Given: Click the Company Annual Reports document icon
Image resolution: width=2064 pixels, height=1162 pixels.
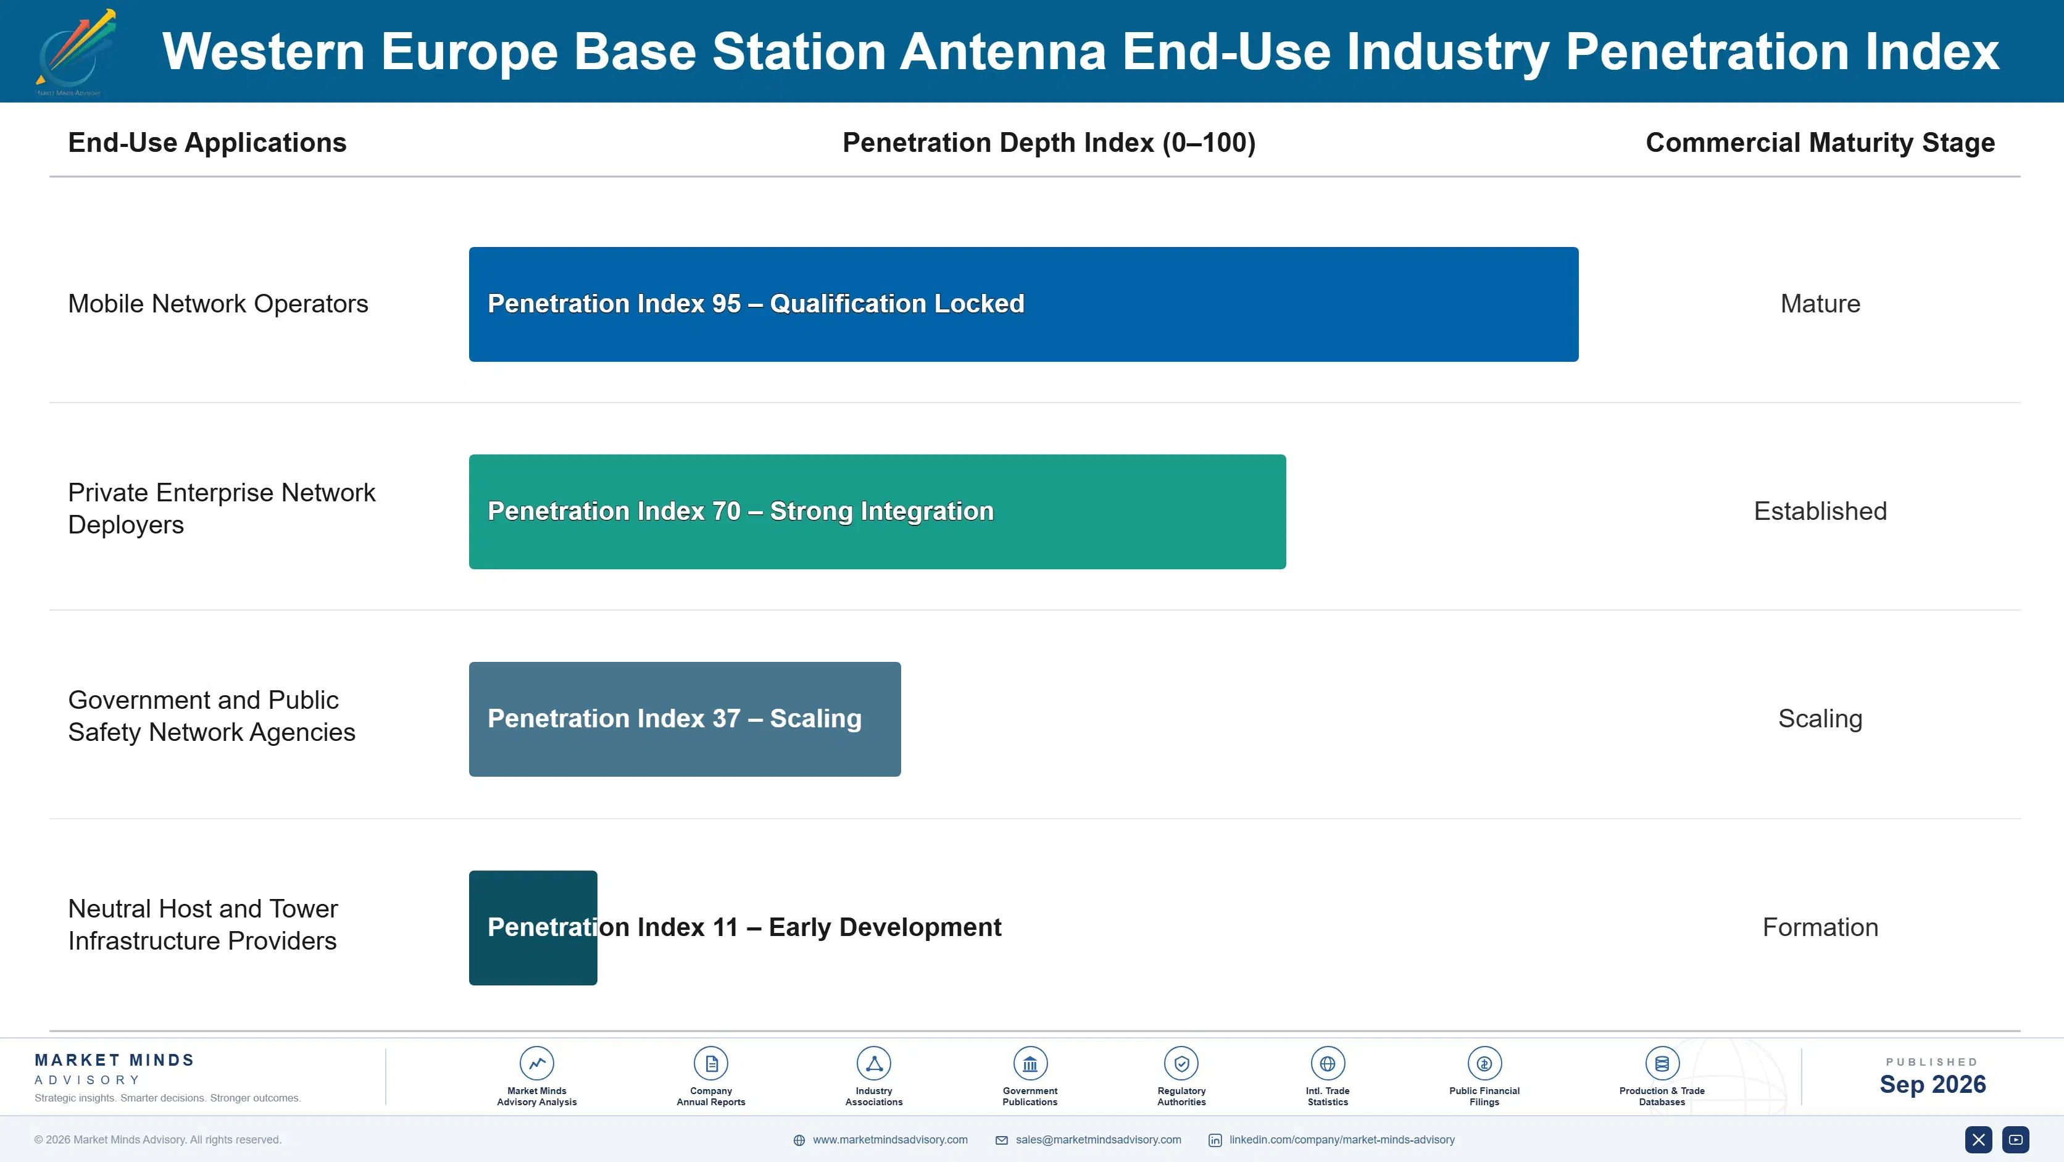Looking at the screenshot, I should click(710, 1063).
